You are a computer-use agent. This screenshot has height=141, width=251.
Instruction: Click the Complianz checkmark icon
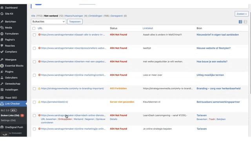(2, 52)
